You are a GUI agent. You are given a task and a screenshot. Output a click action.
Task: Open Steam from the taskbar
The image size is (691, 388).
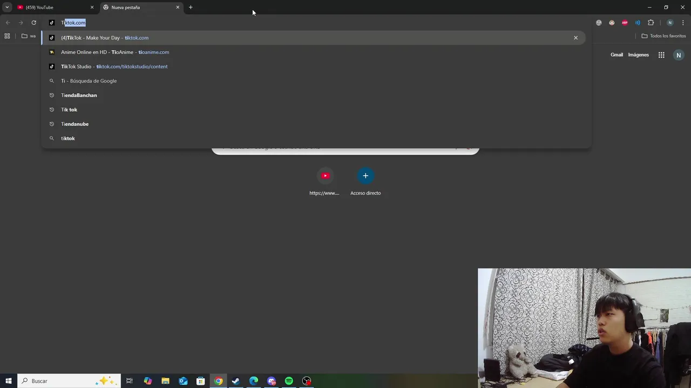[x=236, y=381]
